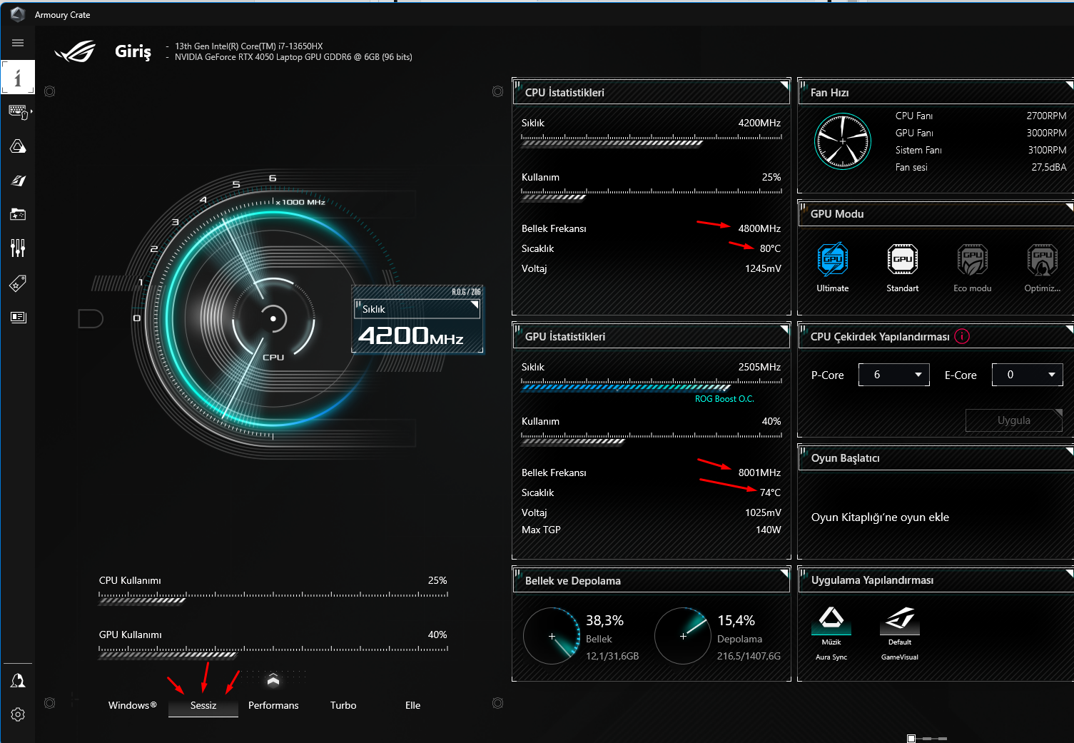The height and width of the screenshot is (743, 1074).
Task: Expand the CPU İstatistikleri panel corner arrow
Action: click(x=784, y=85)
